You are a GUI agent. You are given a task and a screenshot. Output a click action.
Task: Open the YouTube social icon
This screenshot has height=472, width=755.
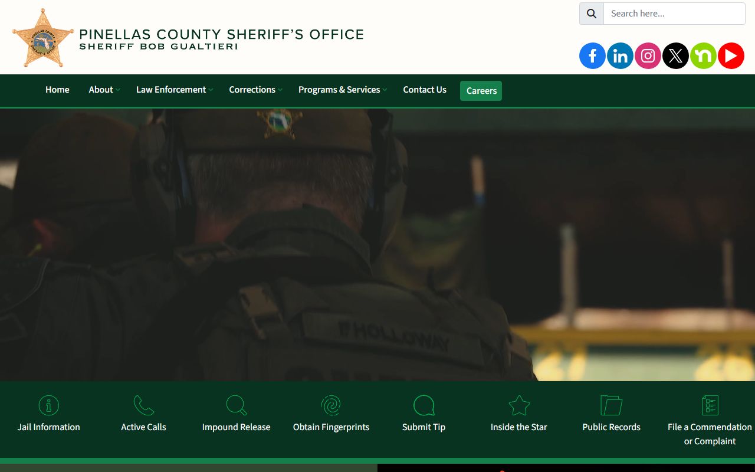(x=731, y=56)
